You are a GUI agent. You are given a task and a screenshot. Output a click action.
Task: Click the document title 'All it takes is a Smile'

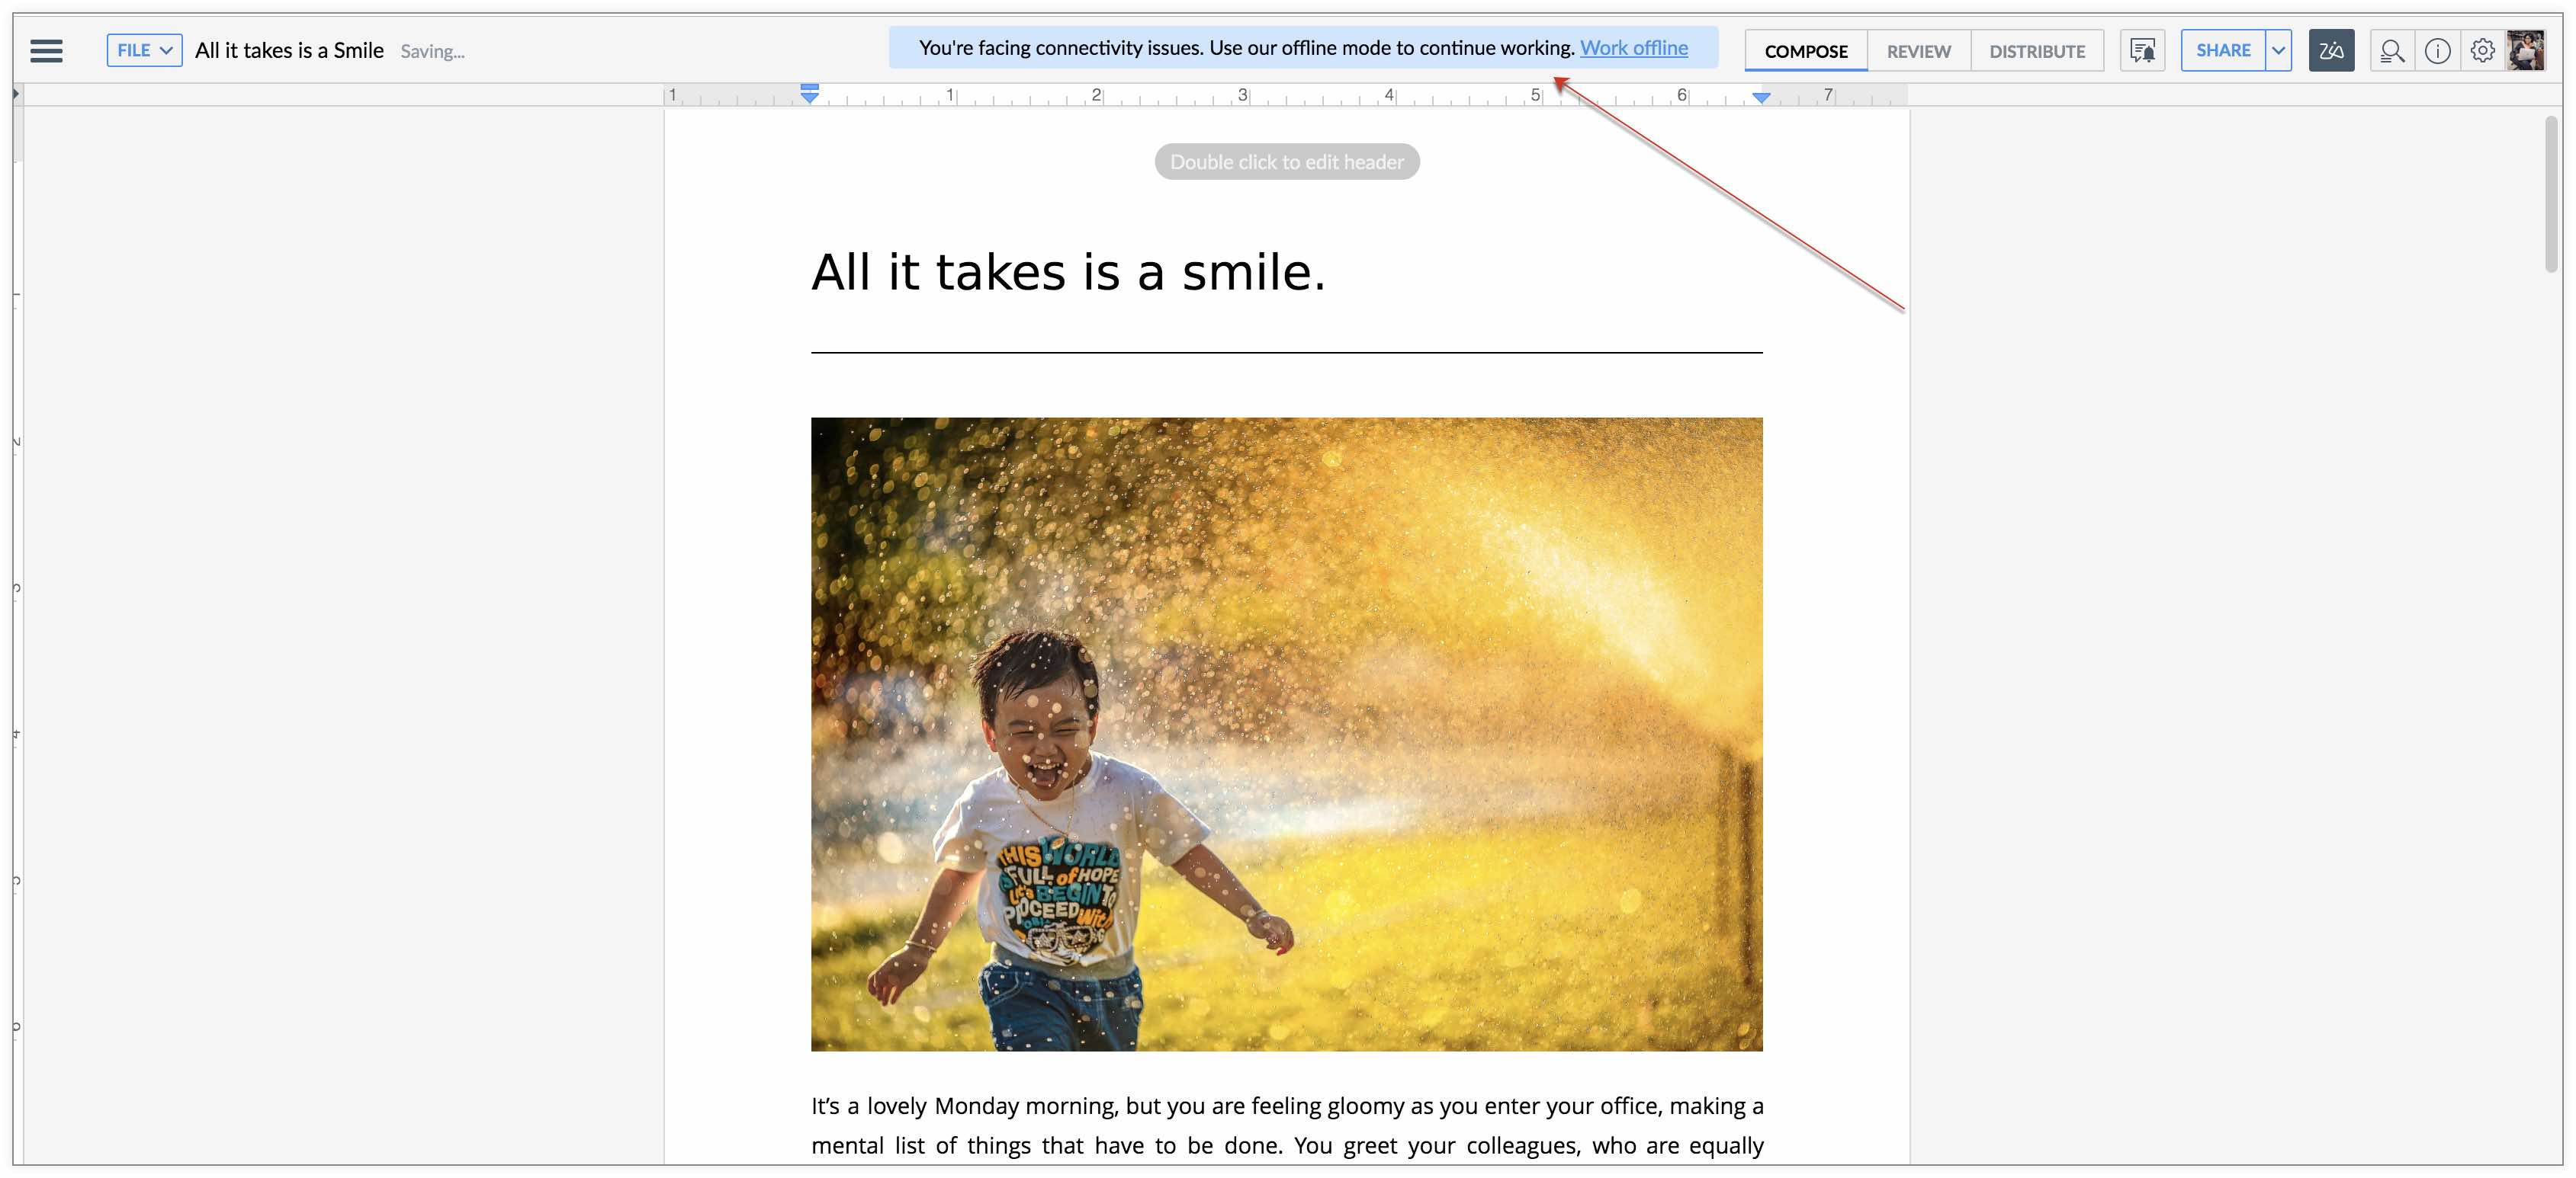[x=289, y=50]
